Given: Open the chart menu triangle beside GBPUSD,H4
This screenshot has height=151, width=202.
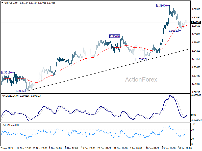Looking at the screenshot, I should [3, 3].
